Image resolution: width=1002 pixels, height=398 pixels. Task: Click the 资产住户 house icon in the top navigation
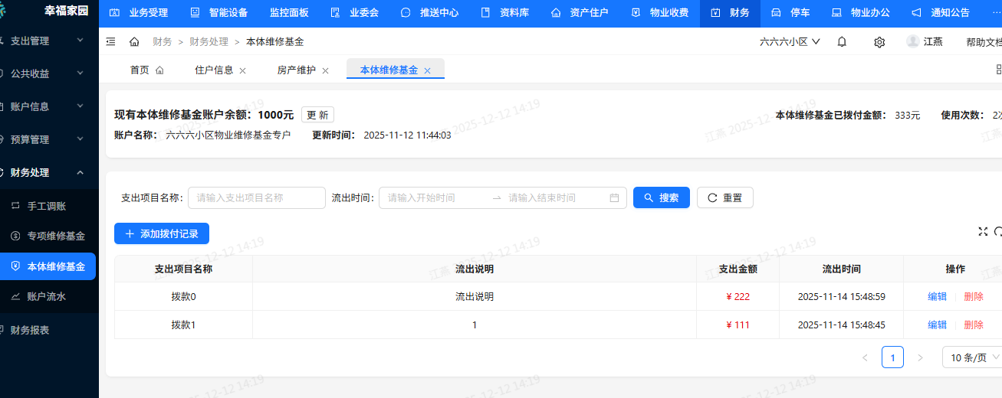[x=556, y=13]
